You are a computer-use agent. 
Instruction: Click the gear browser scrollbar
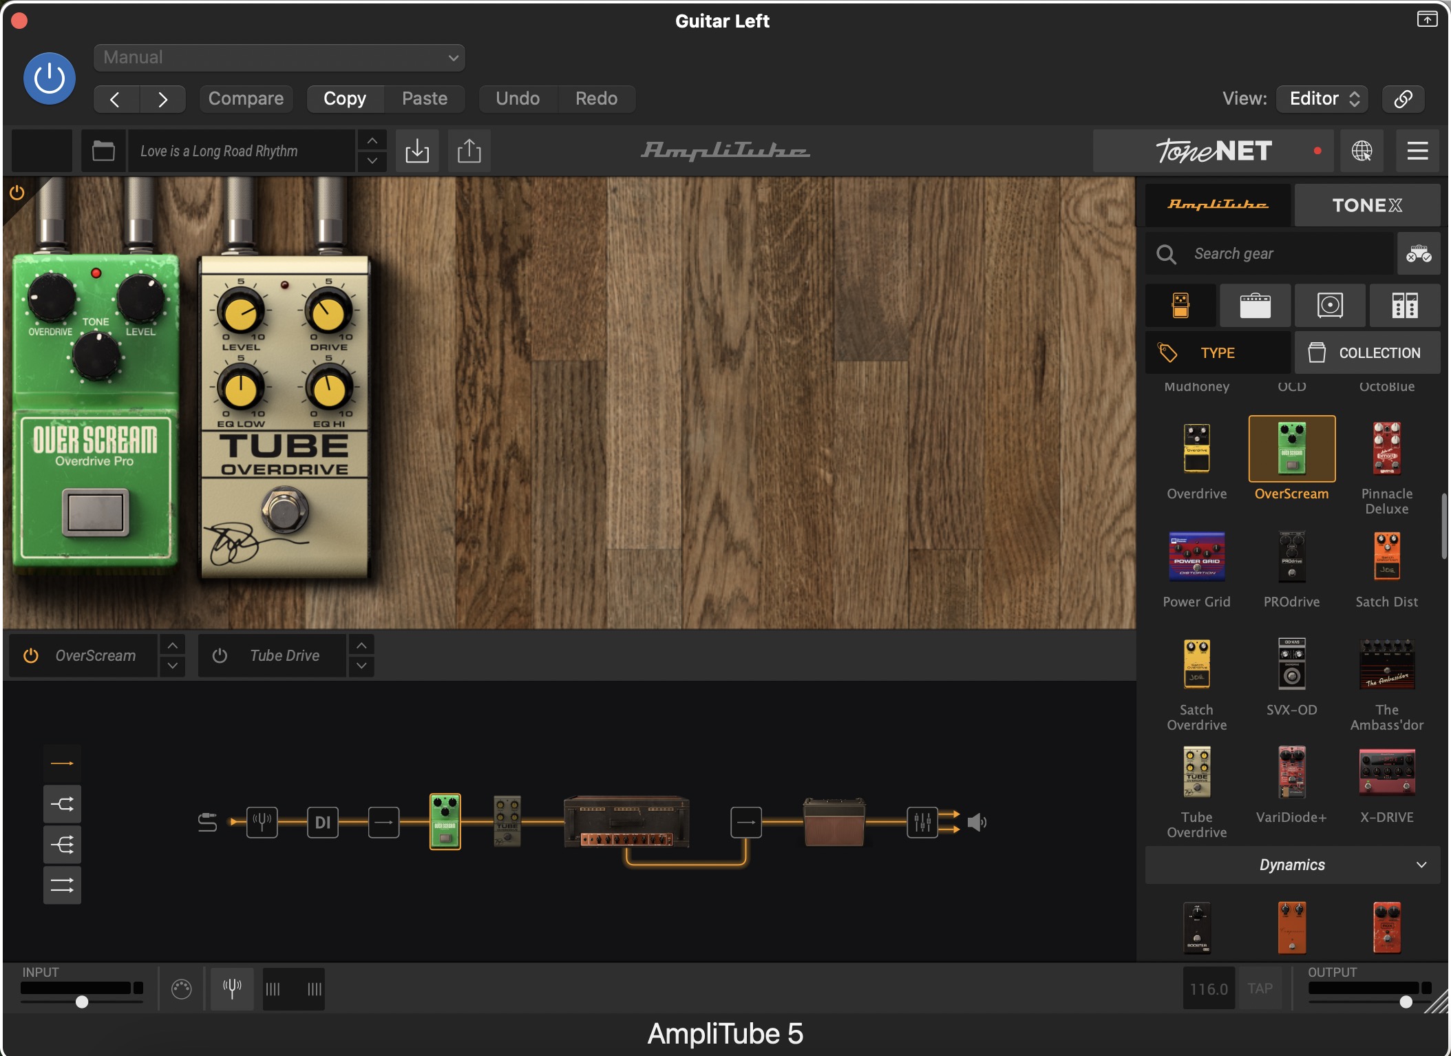(1443, 526)
